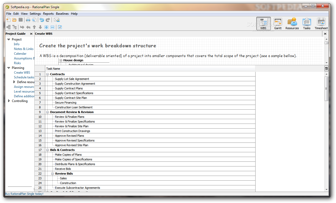
Task: Collapse the Contracts task group
Action: tap(48, 74)
